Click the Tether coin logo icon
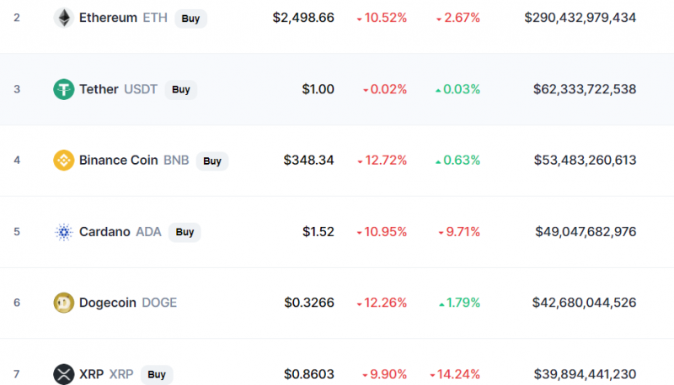 click(x=64, y=89)
